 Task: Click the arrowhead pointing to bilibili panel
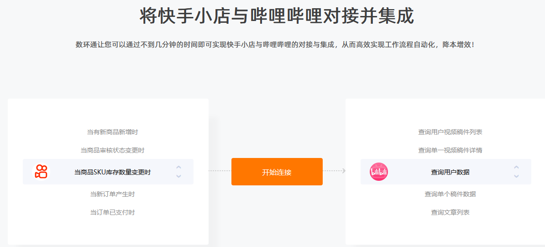[x=344, y=171]
